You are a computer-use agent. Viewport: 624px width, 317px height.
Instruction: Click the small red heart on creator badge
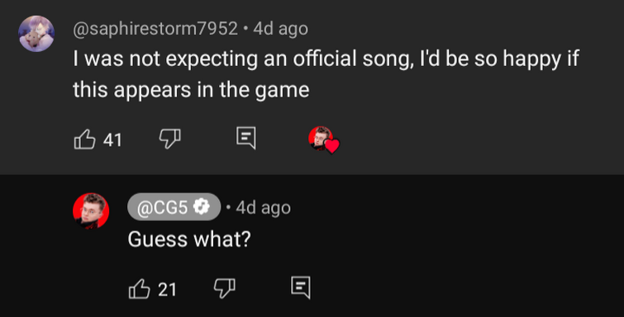pos(332,146)
